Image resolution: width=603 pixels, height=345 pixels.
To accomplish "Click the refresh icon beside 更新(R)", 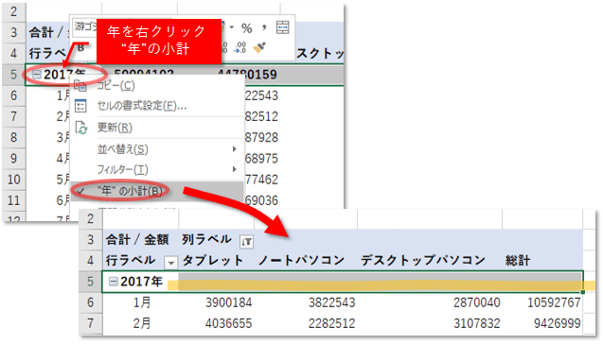I will tap(81, 128).
